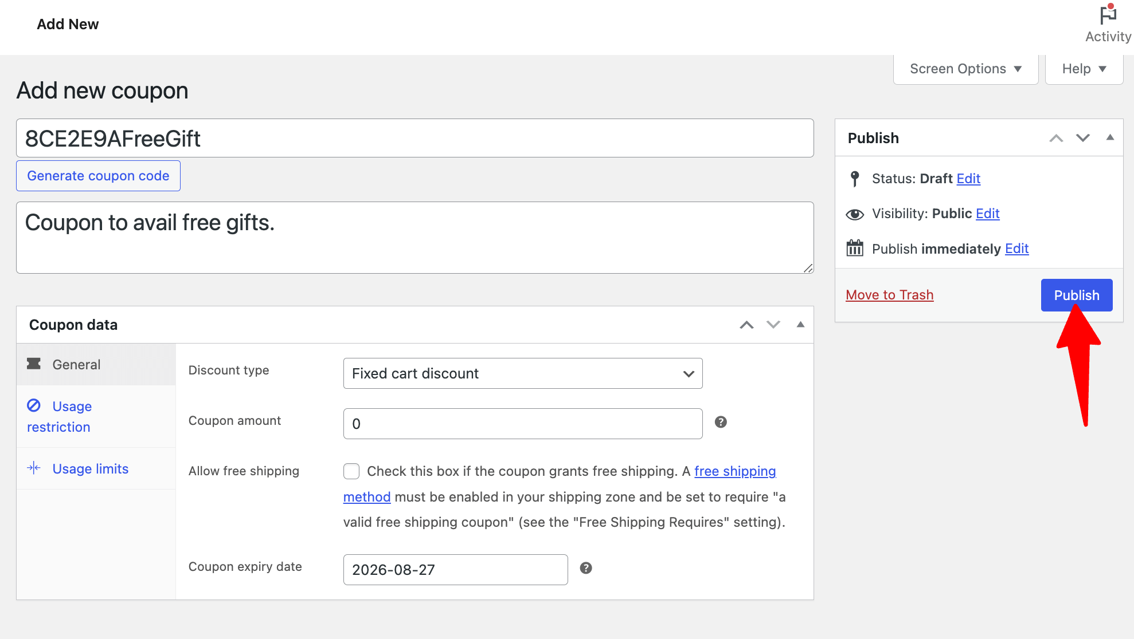
Task: Click the Usage restriction circle icon
Action: click(x=34, y=405)
